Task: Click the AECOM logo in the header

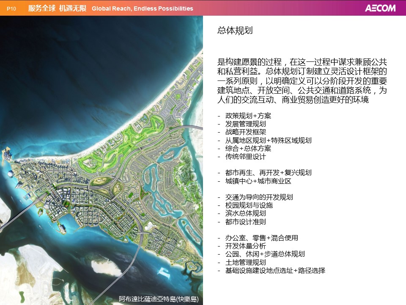Action: (x=380, y=8)
